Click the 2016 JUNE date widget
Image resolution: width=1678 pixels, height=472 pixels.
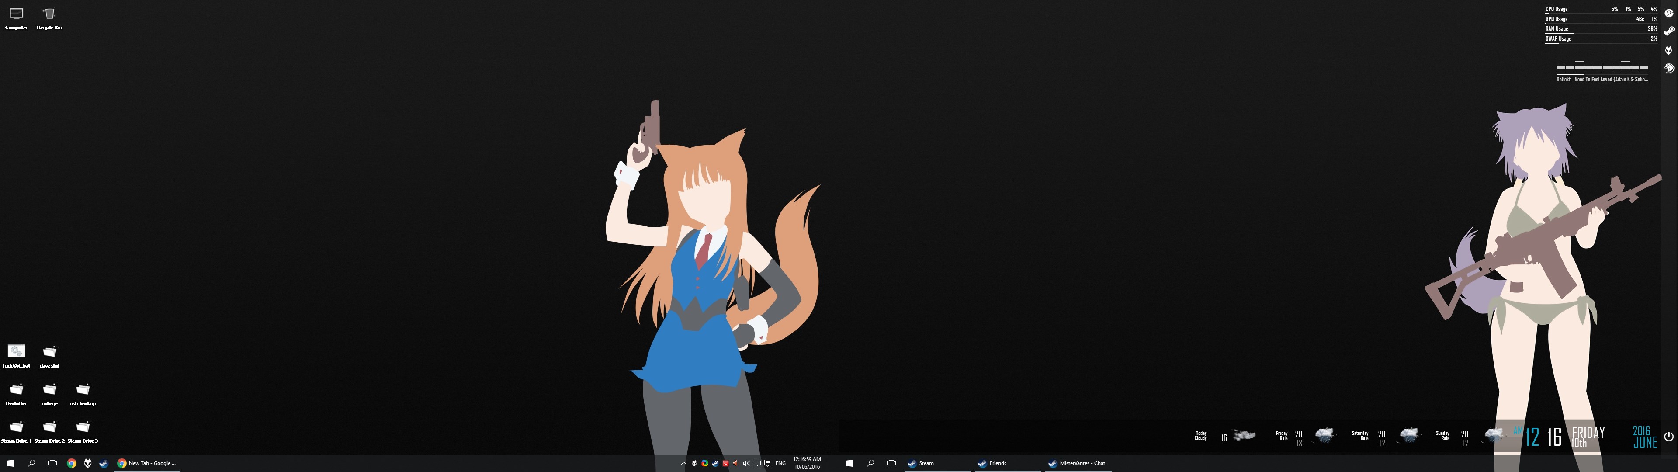coord(1644,436)
